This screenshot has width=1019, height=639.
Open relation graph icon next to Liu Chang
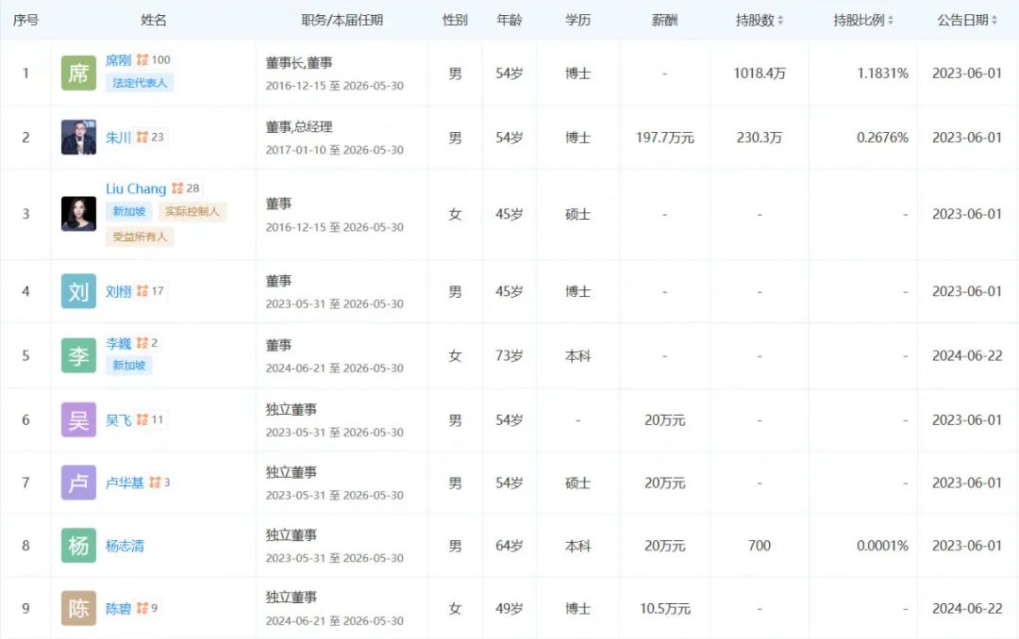(177, 188)
